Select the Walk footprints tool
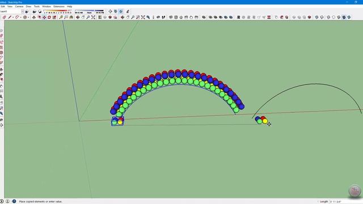The width and height of the screenshot is (363, 204). [163, 17]
